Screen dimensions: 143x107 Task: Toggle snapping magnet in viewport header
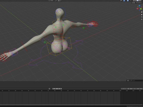59,1
